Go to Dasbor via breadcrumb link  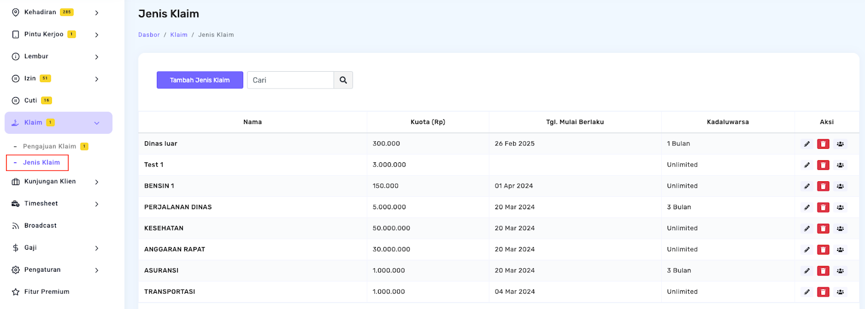coord(149,35)
